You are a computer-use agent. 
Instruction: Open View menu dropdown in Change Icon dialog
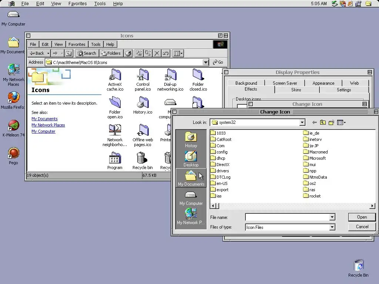click(341, 123)
